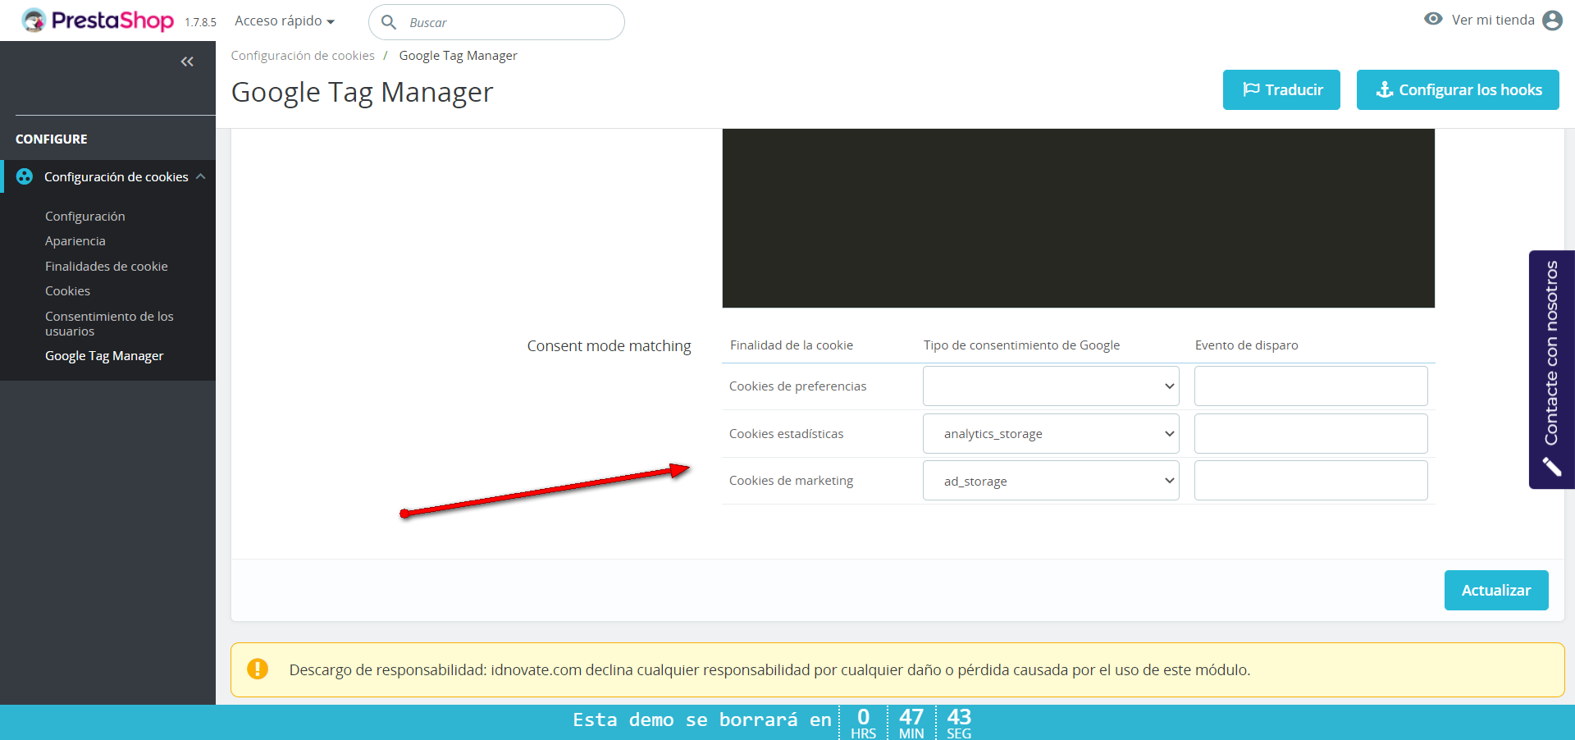Click the Consent mode matching label
Image resolution: width=1575 pixels, height=740 pixels.
coord(609,346)
